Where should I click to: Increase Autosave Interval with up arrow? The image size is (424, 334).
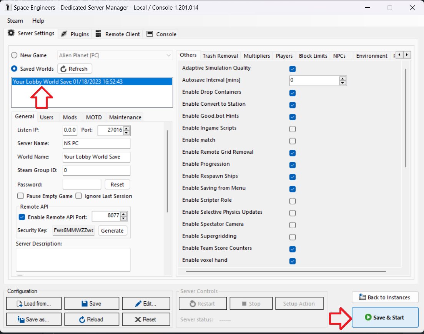tap(343, 78)
